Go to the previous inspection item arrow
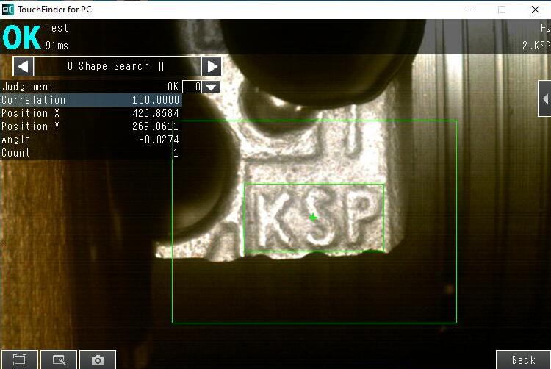The width and height of the screenshot is (551, 369). pyautogui.click(x=24, y=66)
